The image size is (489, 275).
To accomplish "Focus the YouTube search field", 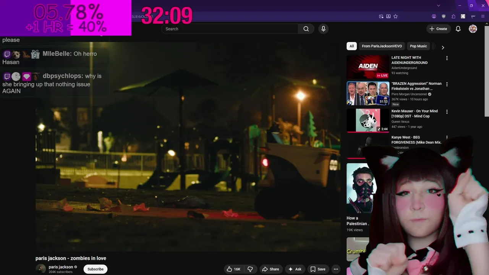I will click(x=230, y=29).
